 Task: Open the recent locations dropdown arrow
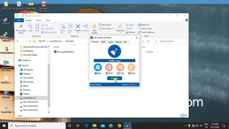26,41
